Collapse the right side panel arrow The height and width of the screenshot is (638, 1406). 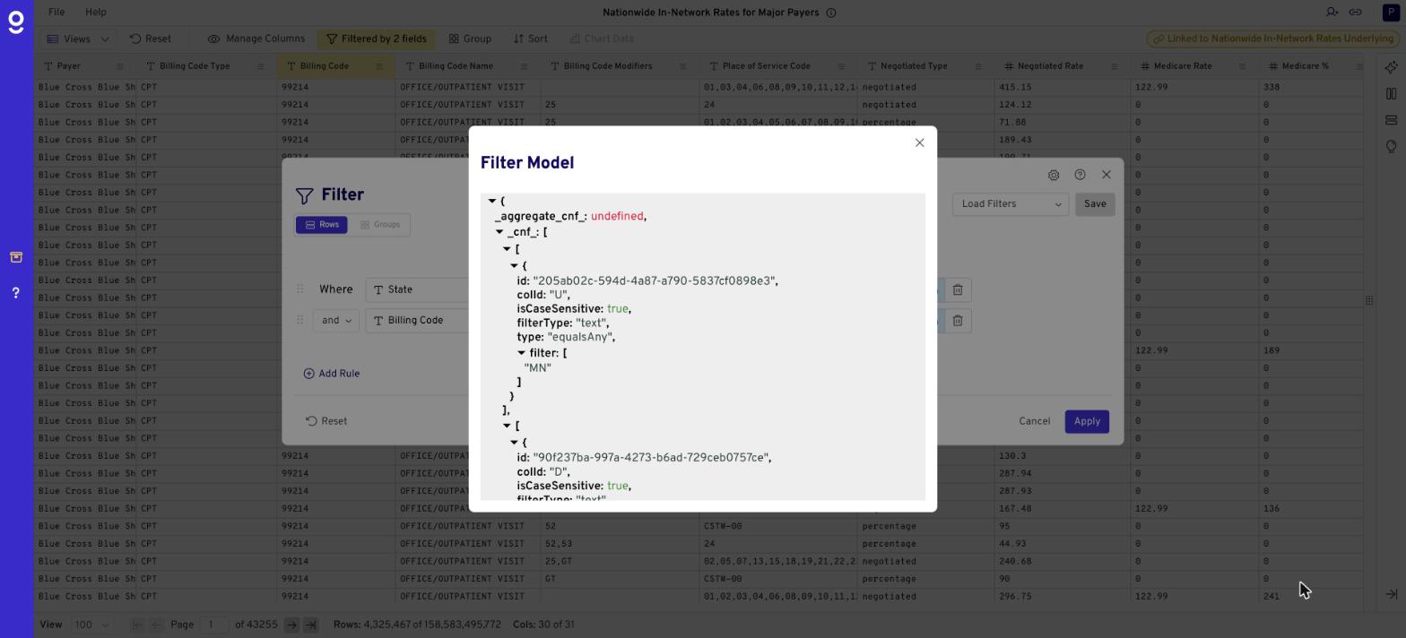1391,594
